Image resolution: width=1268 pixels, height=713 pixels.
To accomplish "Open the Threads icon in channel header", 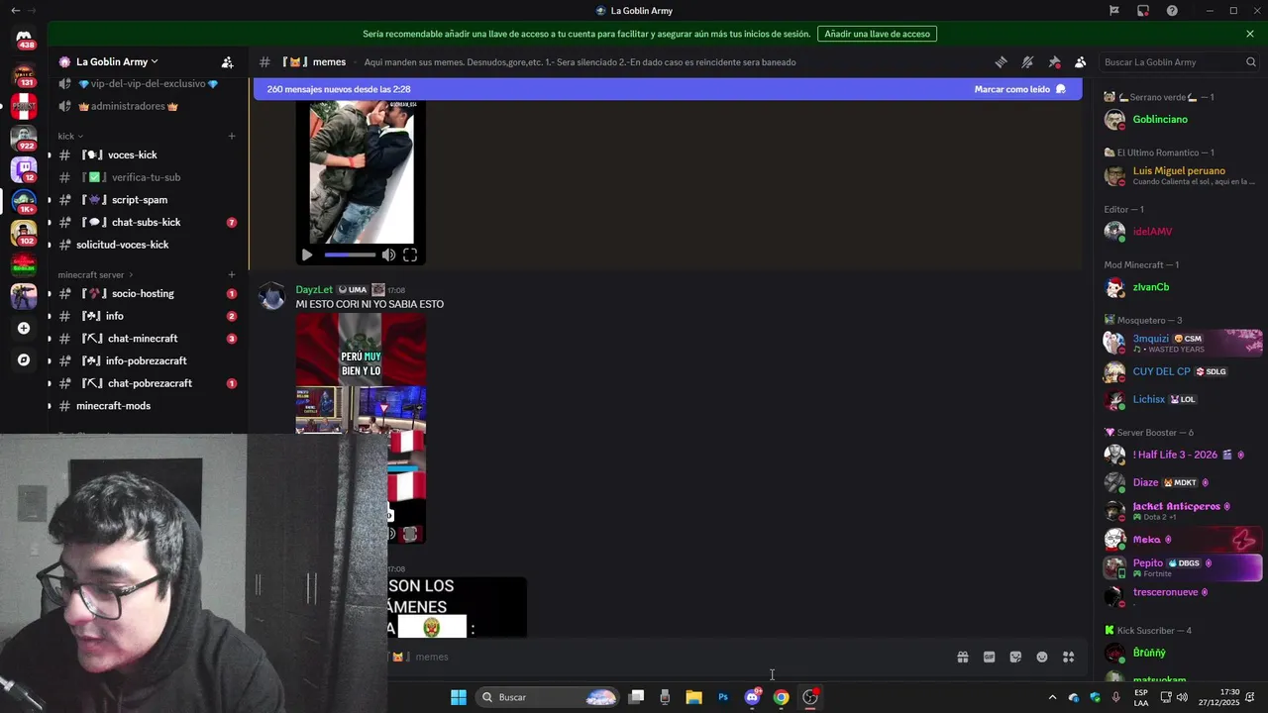I will coord(1001,61).
